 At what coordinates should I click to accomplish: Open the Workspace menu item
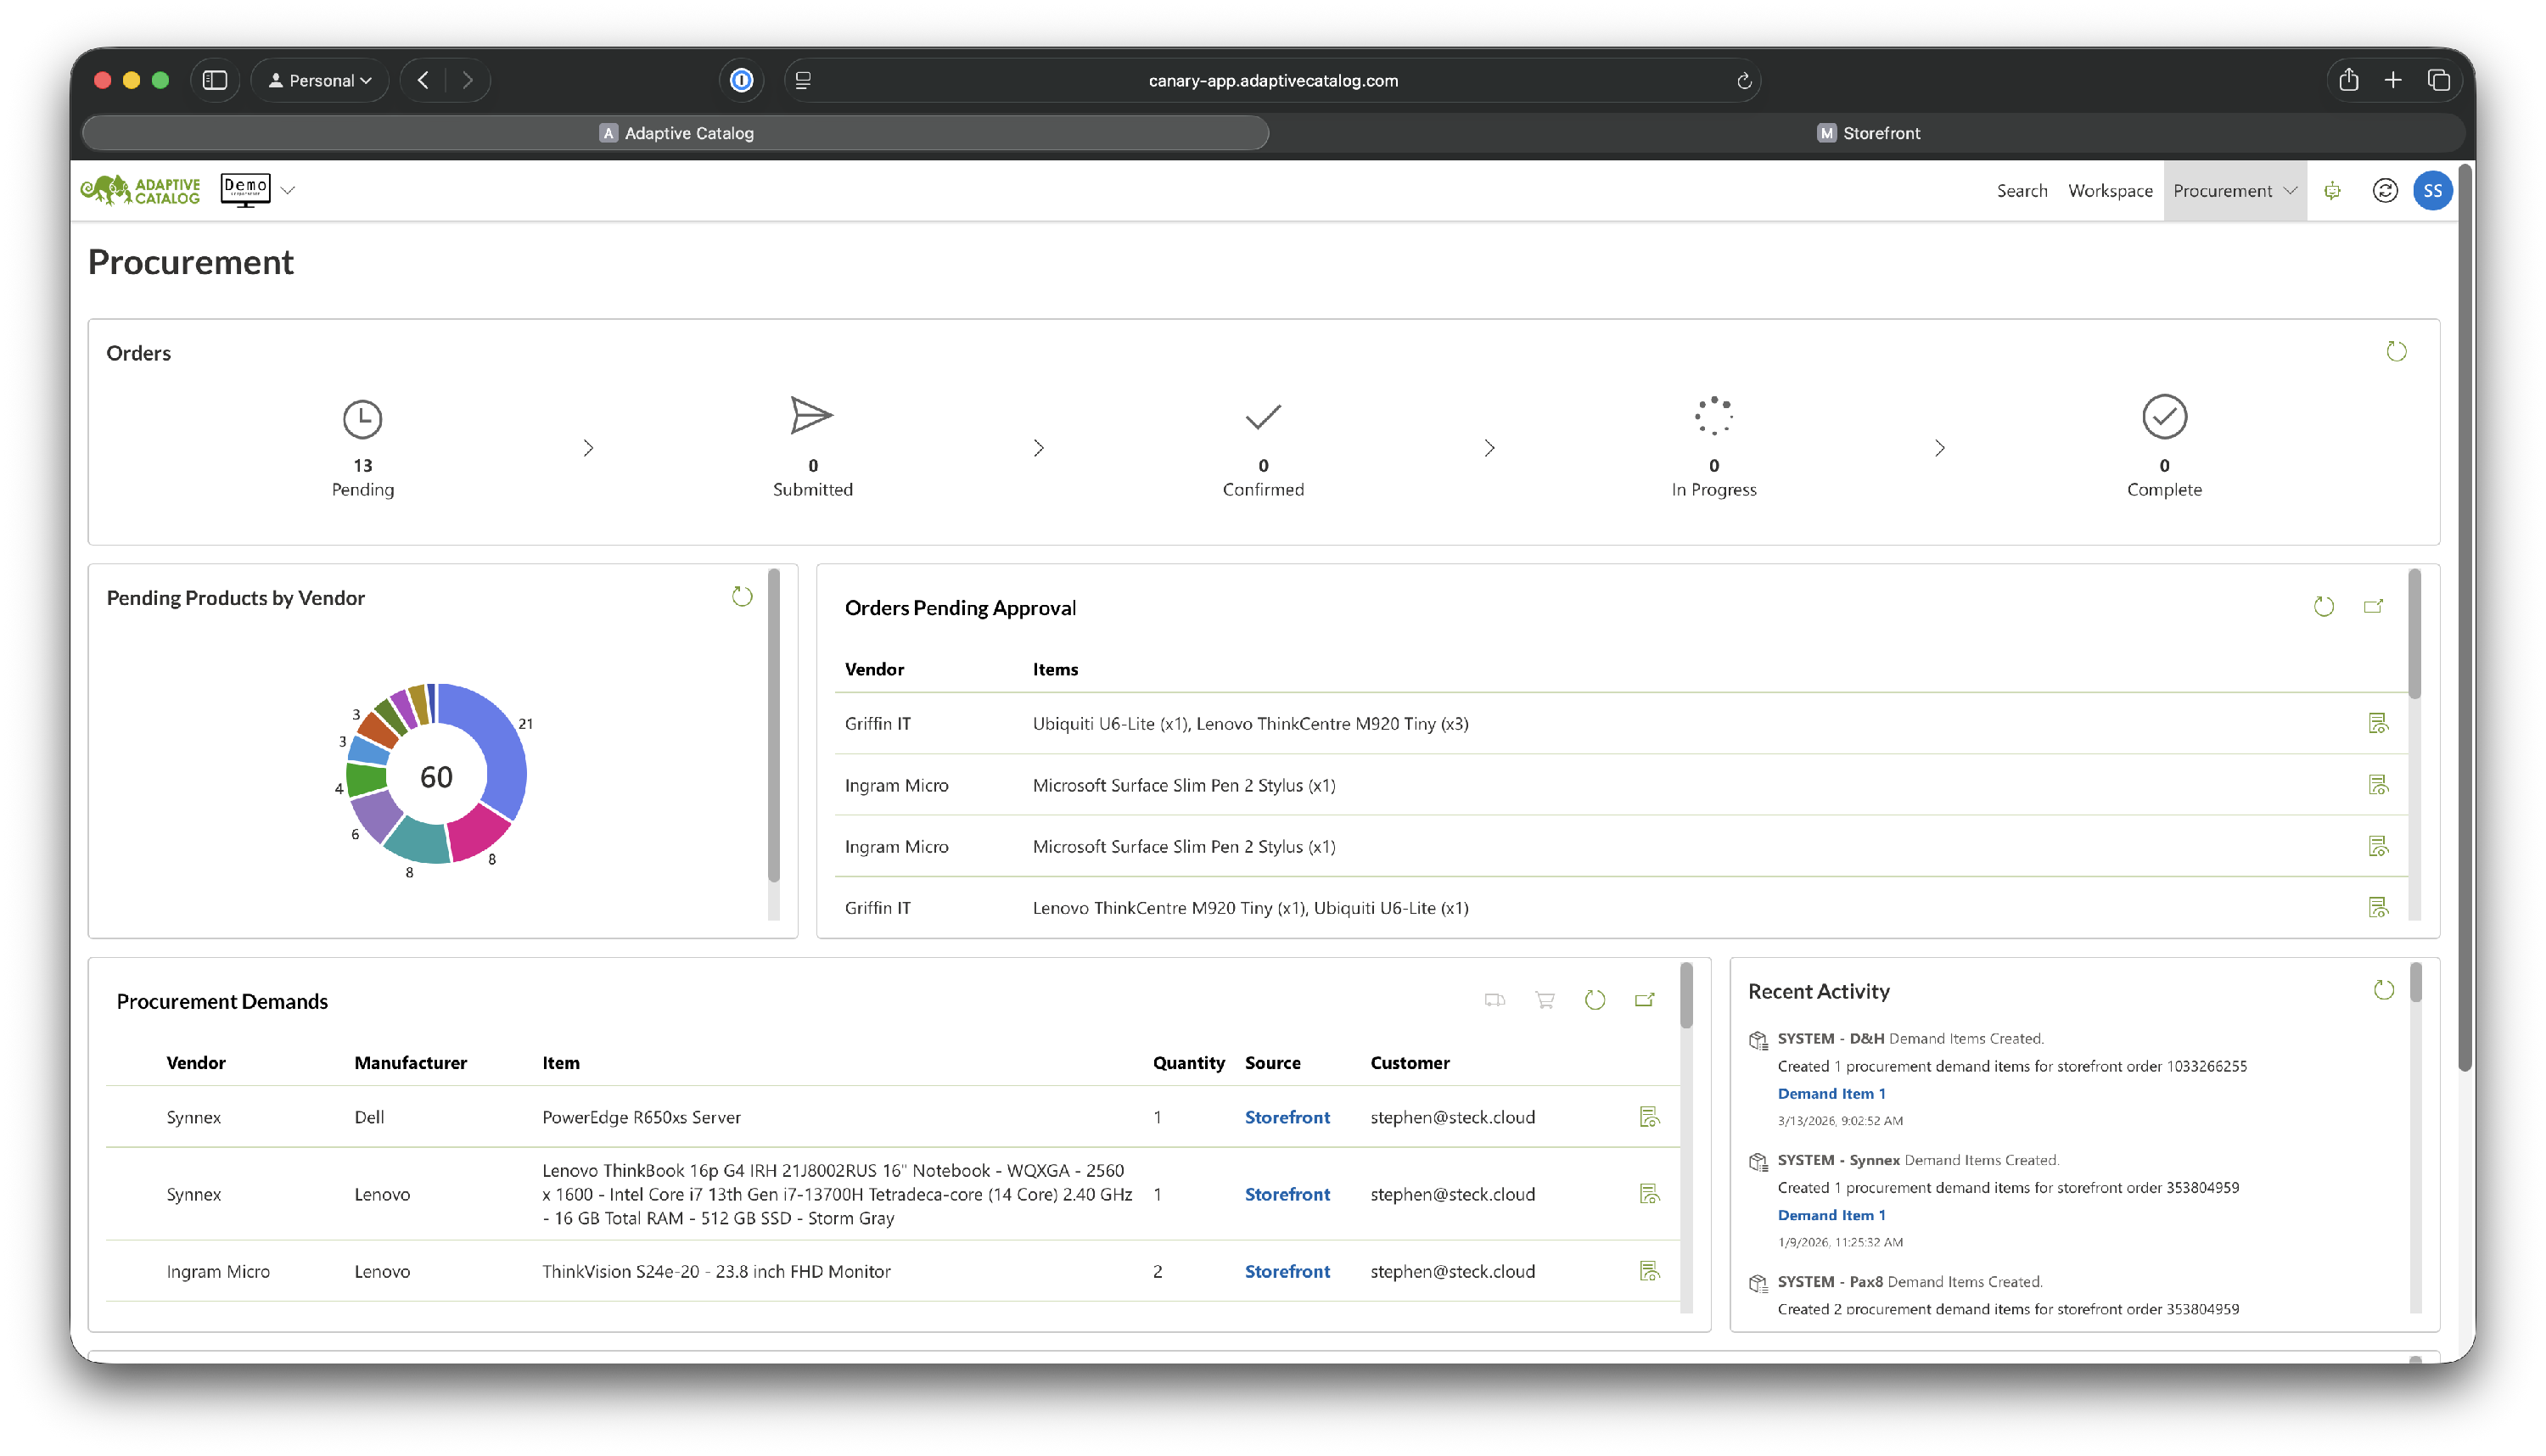[2109, 190]
